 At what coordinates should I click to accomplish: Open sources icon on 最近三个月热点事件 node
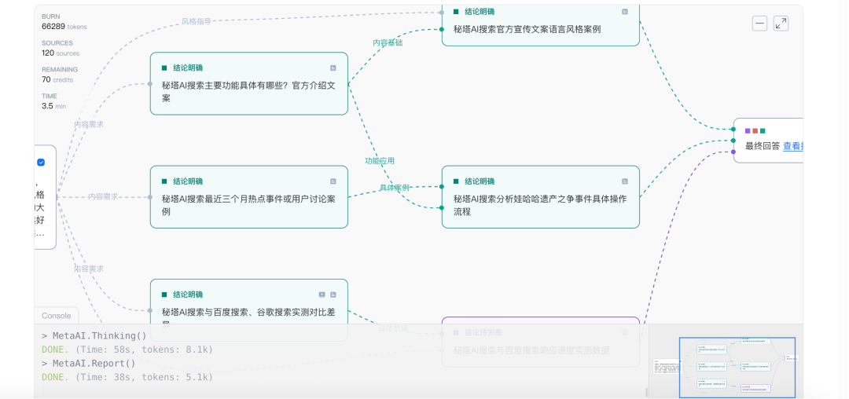(x=333, y=181)
